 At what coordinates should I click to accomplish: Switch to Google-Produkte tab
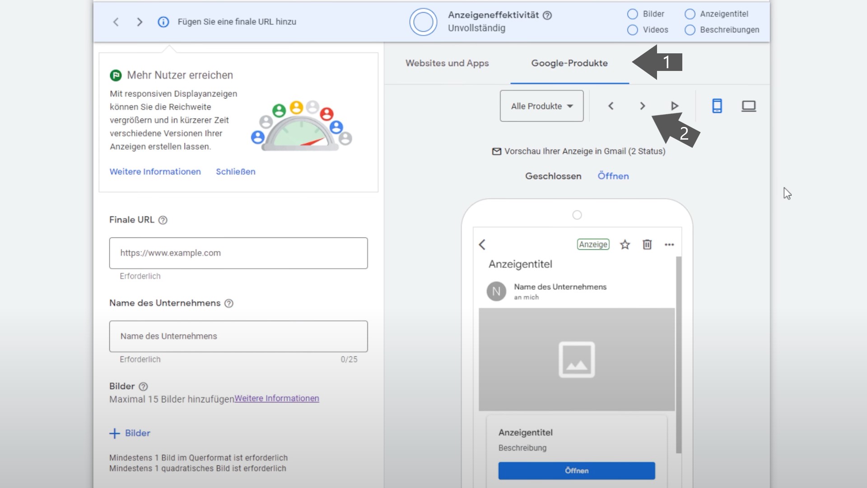coord(569,63)
